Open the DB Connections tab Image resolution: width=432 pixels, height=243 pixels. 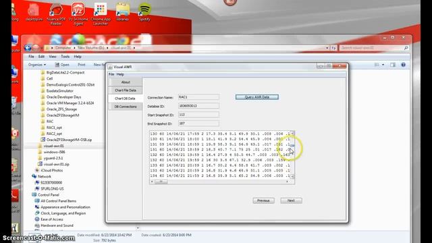point(126,107)
